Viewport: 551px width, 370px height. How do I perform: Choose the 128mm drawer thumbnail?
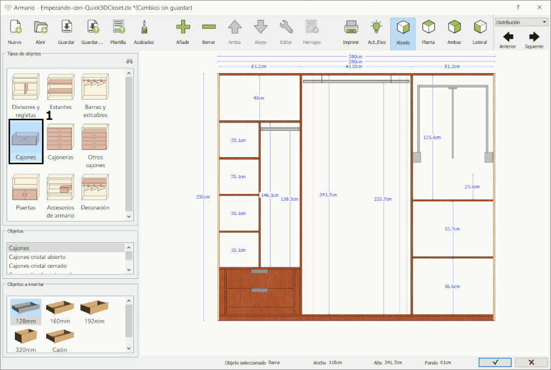point(26,312)
